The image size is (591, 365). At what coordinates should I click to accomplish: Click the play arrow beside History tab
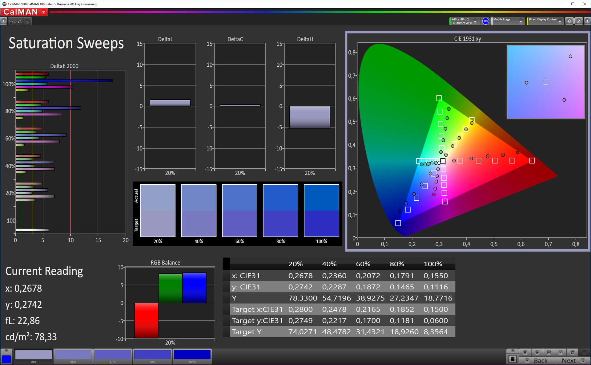[x=4, y=21]
